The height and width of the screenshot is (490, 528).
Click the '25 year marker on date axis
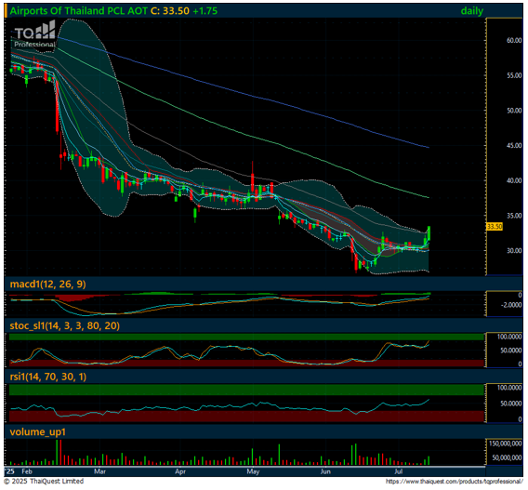[10, 471]
